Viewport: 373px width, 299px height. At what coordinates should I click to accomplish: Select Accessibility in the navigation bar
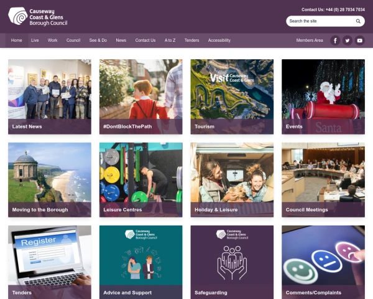click(x=219, y=40)
